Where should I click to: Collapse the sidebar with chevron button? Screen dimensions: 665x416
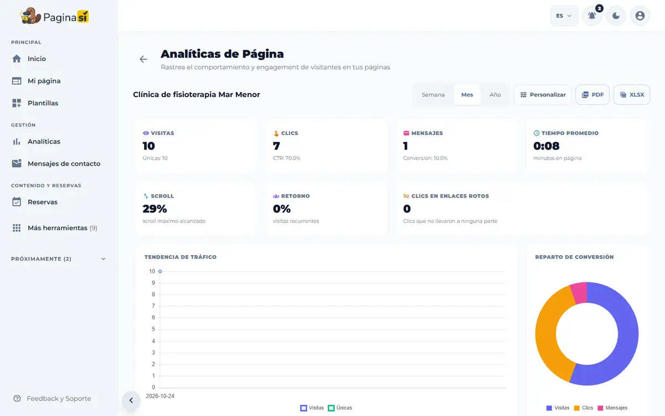[131, 400]
